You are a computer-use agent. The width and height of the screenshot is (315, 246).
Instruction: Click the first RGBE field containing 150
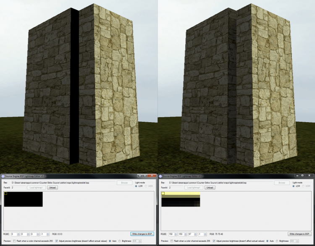(x=171, y=234)
